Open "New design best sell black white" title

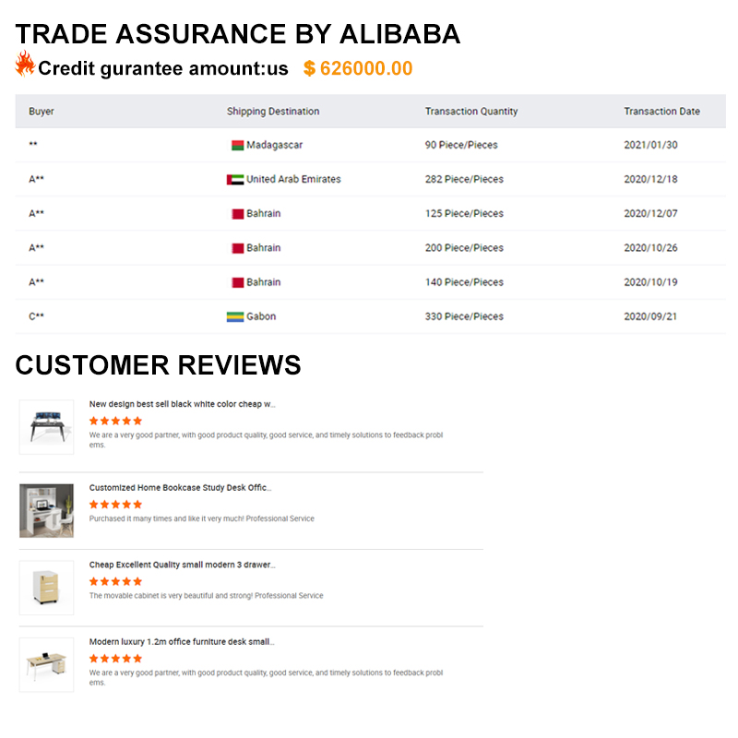tap(182, 404)
